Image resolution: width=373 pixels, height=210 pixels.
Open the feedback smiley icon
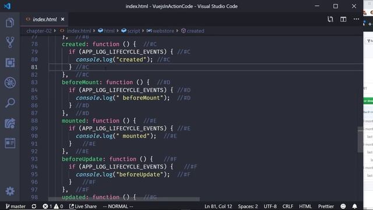tap(343, 206)
